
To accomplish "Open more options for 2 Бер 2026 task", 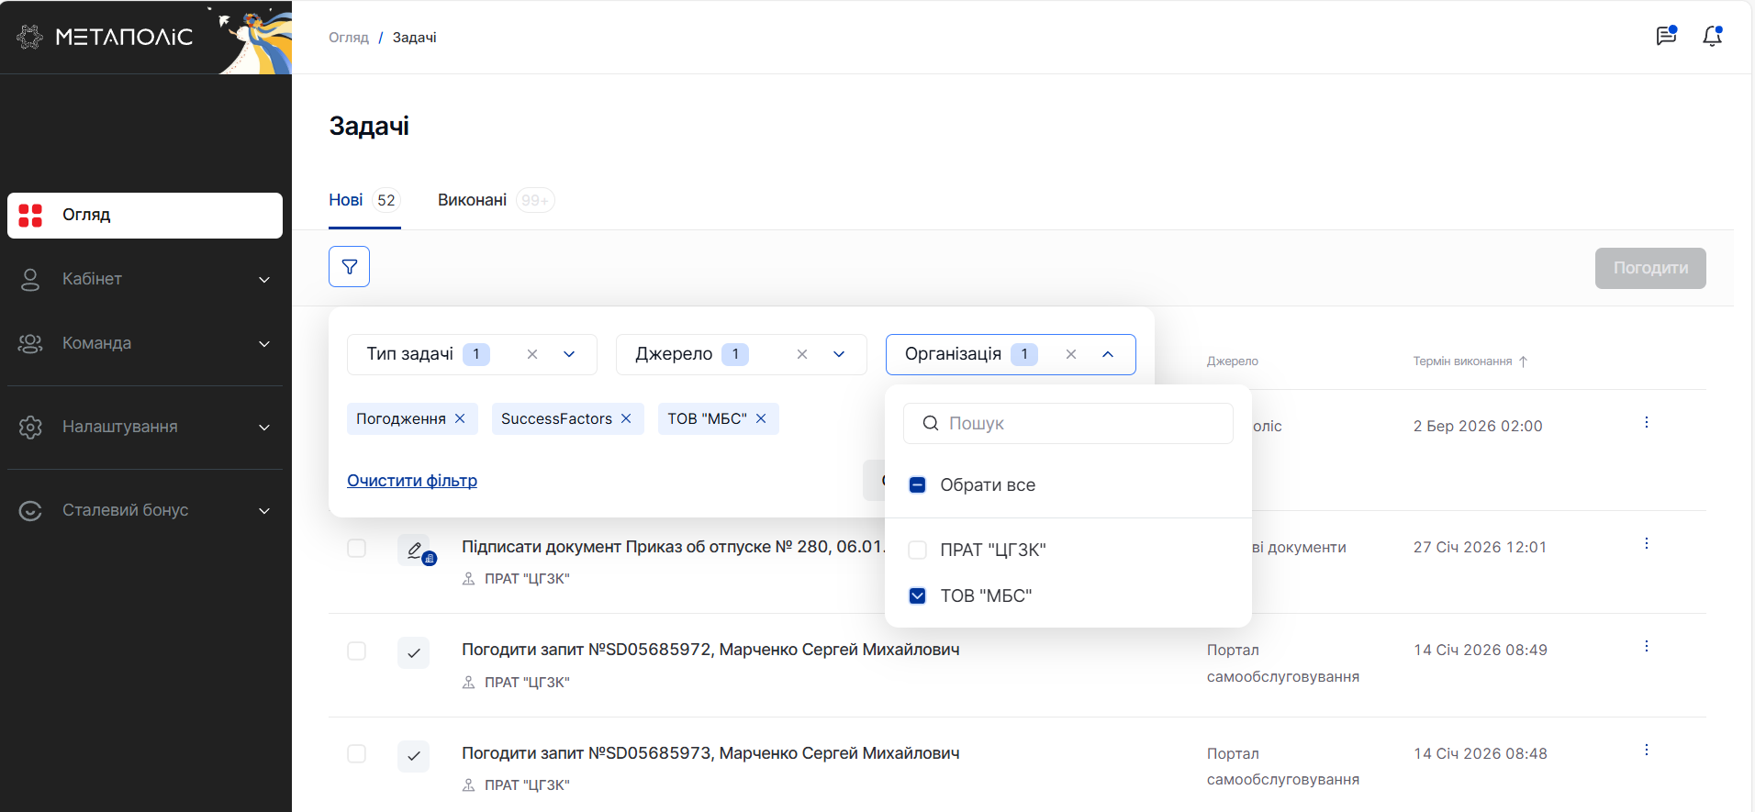I will pos(1646,422).
